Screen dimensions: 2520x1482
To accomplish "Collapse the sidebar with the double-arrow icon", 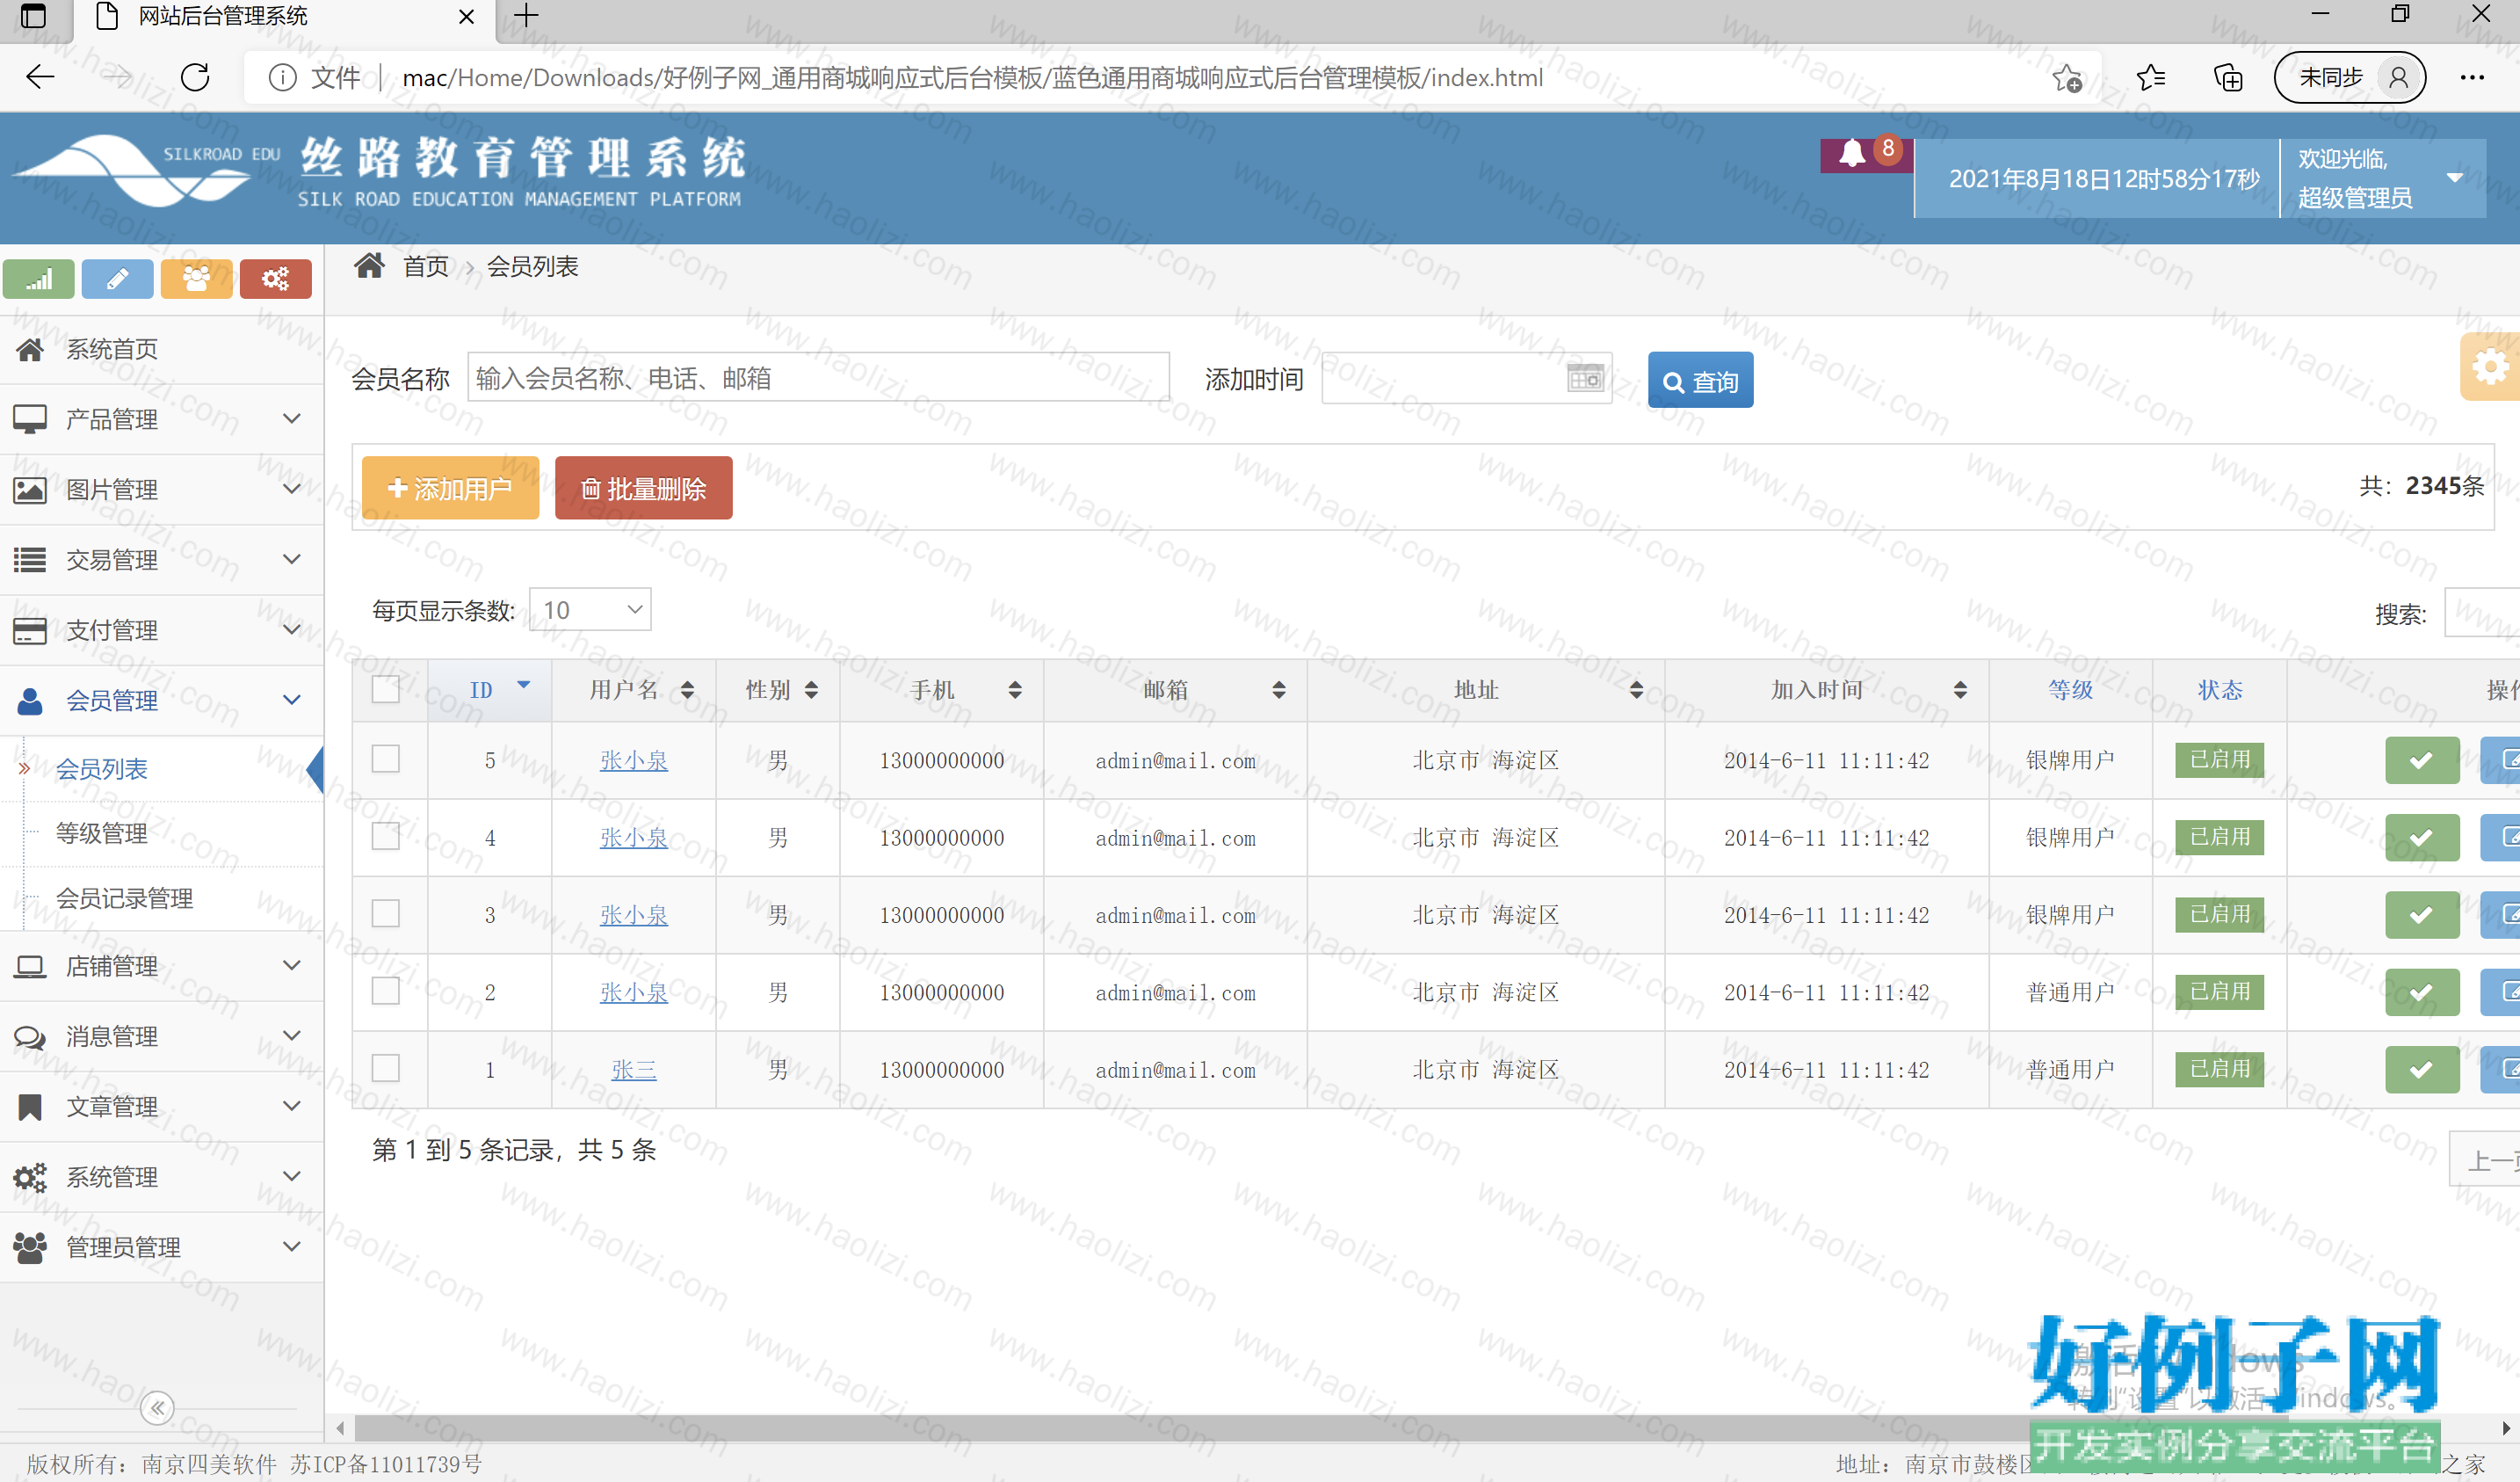I will (x=157, y=1408).
